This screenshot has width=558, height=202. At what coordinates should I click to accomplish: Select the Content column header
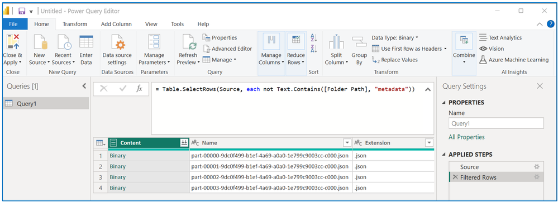(149, 143)
